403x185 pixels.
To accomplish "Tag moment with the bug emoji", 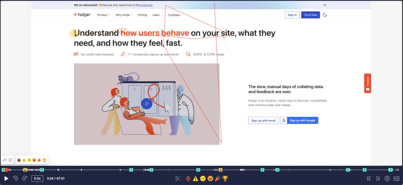I will pyautogui.click(x=188, y=179).
